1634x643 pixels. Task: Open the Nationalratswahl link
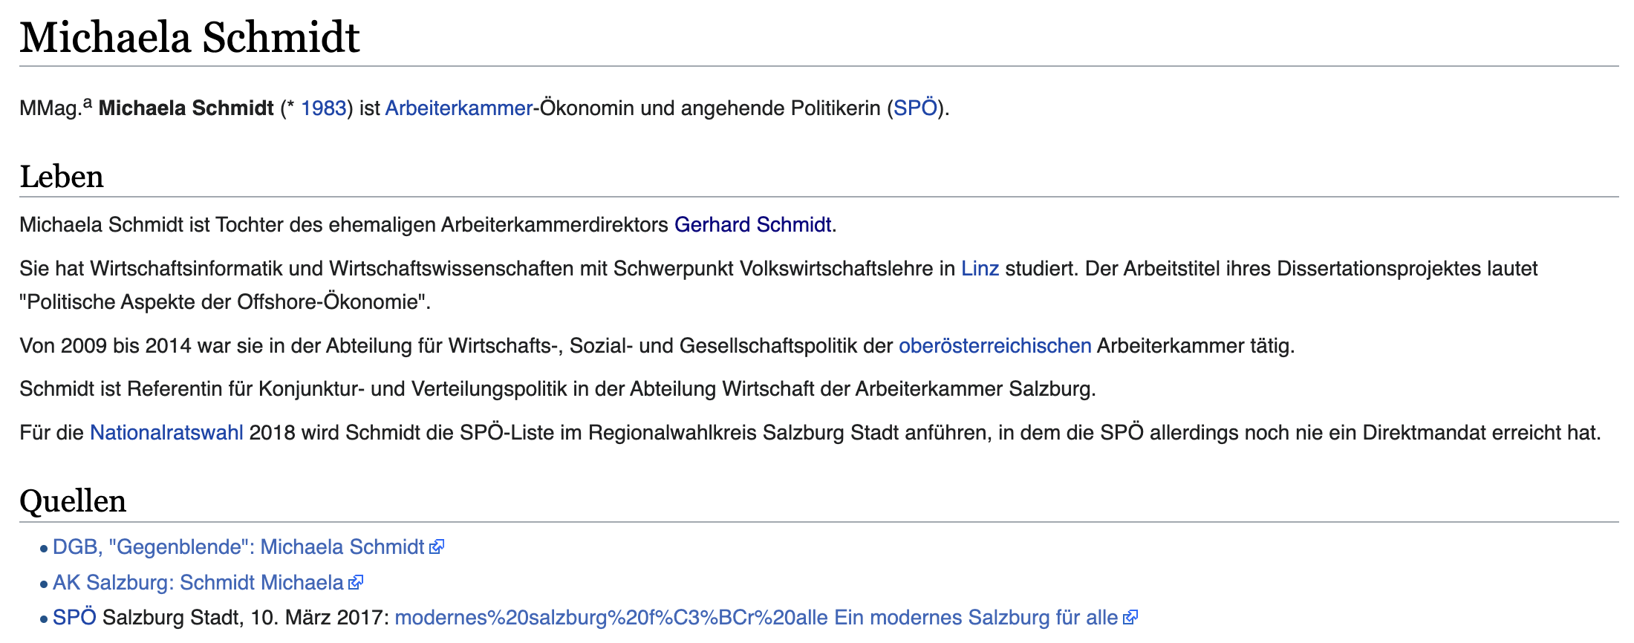coord(166,433)
